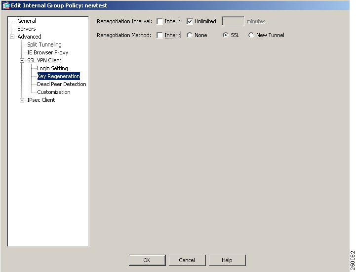
Task: Expand the IPsec Client node
Action: click(22, 100)
